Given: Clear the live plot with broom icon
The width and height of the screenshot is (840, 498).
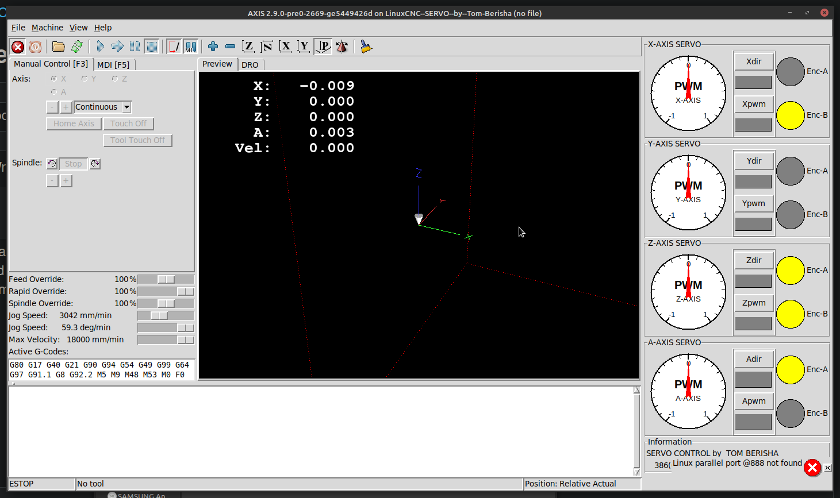Looking at the screenshot, I should click(366, 47).
